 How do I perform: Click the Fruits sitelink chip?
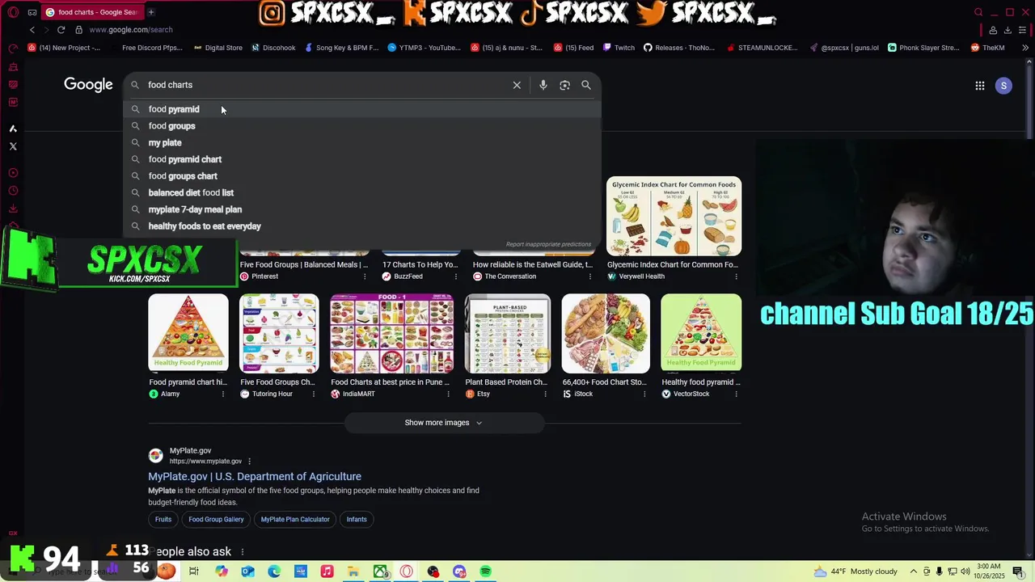(x=163, y=519)
